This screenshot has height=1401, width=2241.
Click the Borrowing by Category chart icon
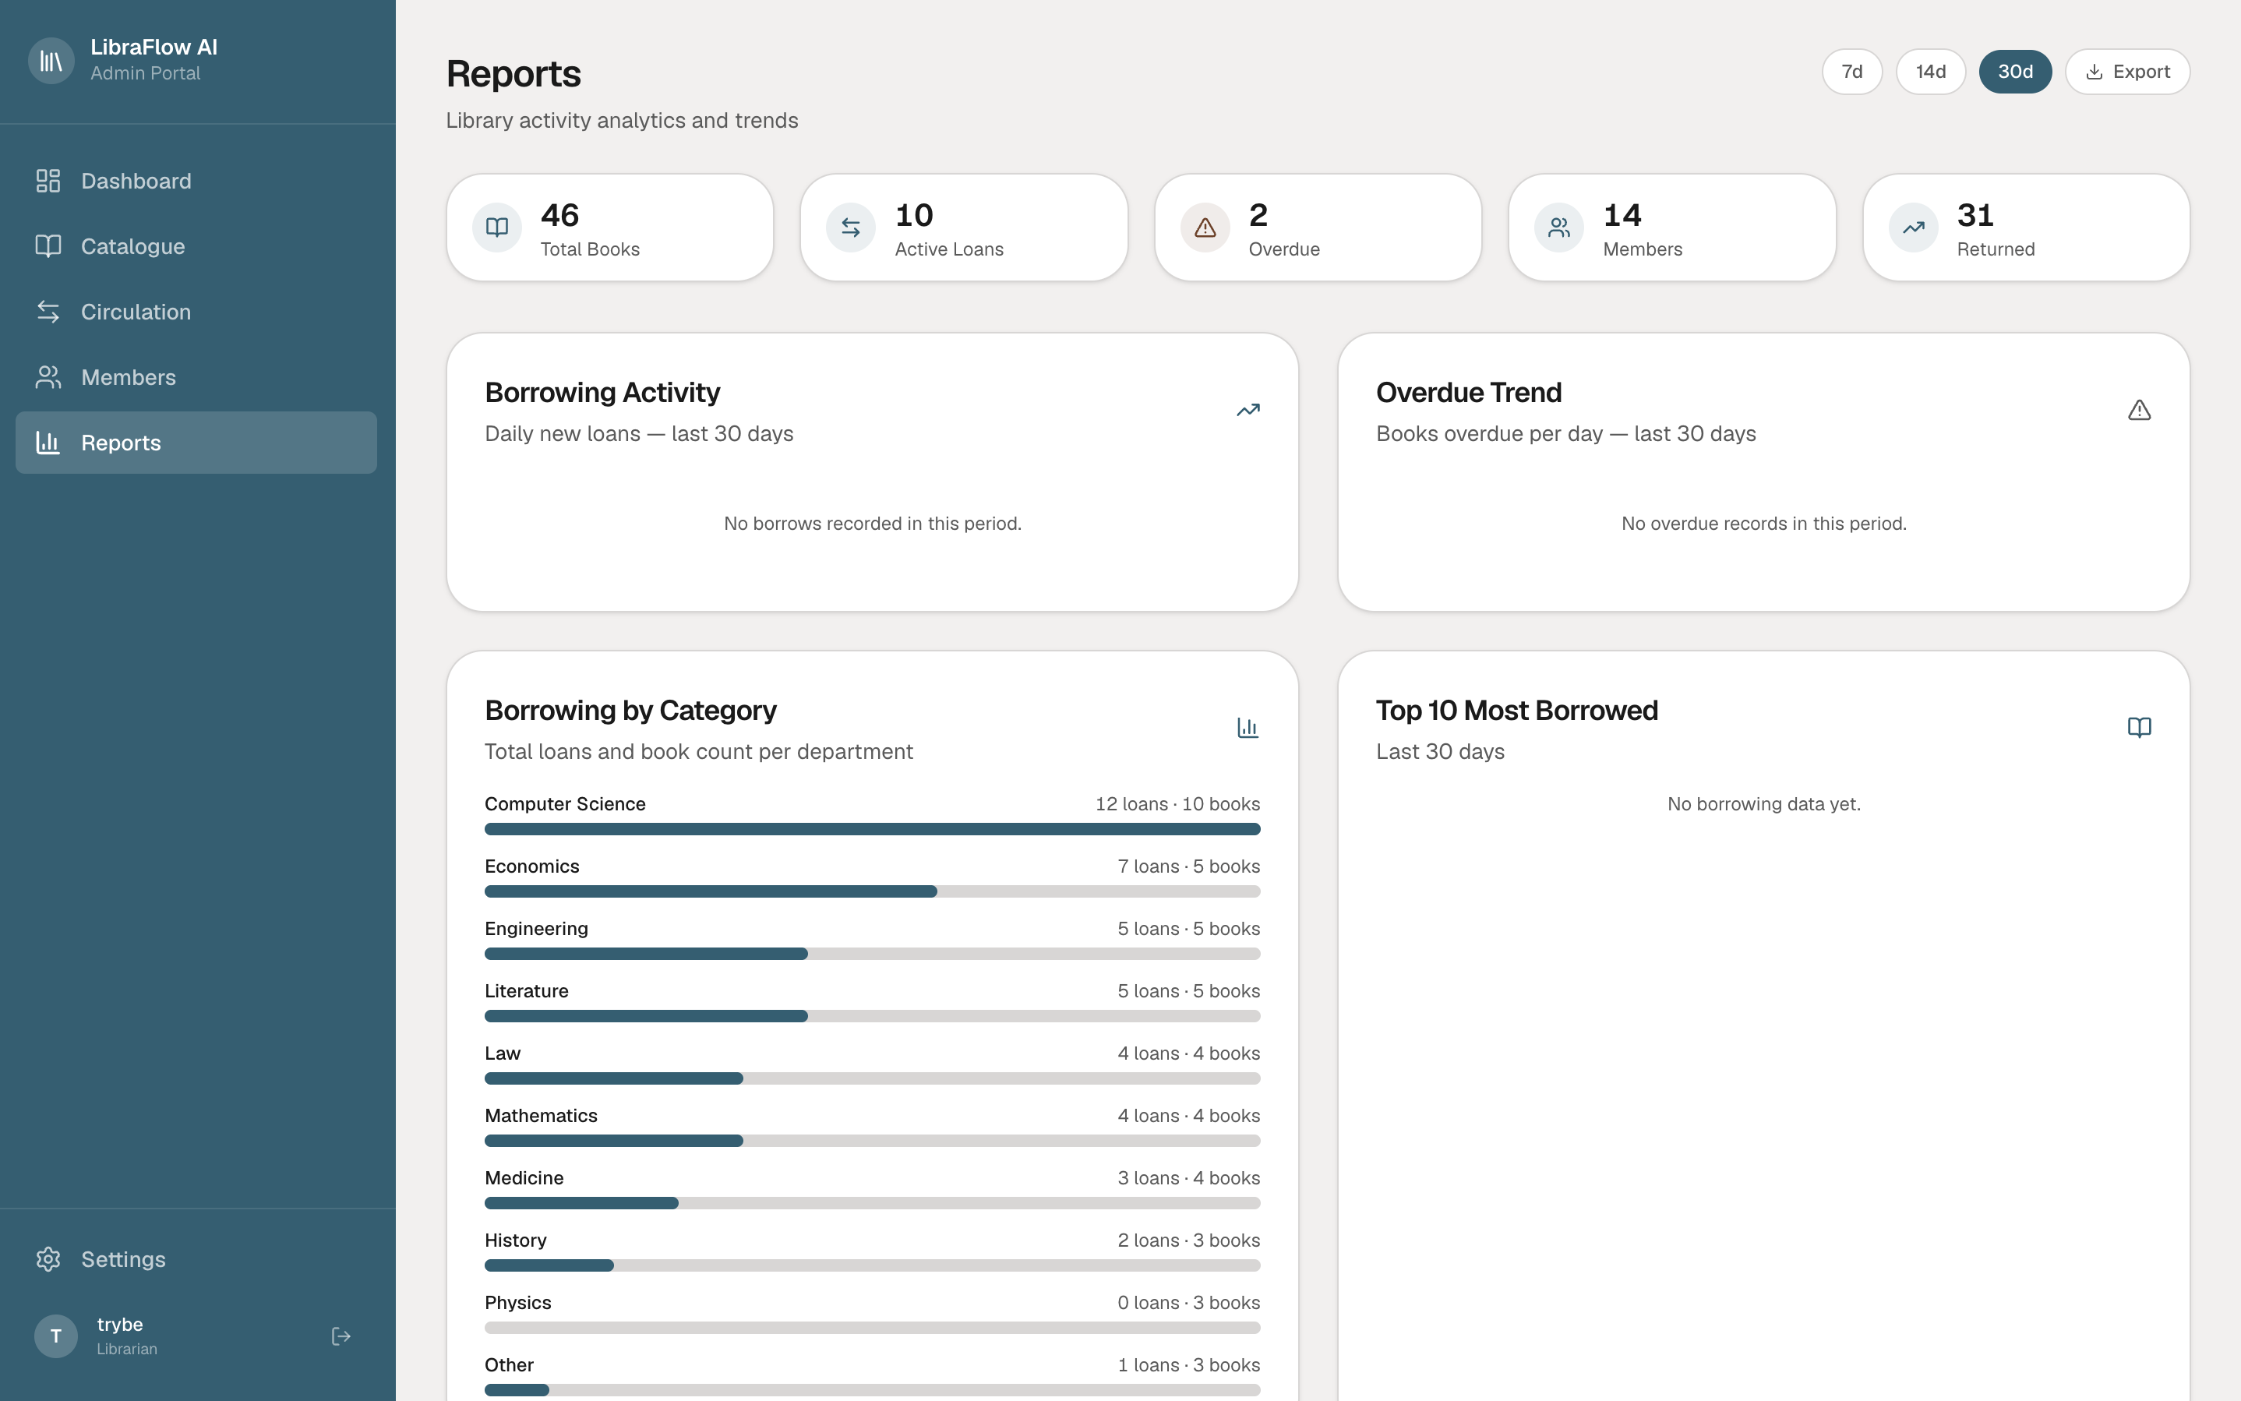click(x=1248, y=727)
